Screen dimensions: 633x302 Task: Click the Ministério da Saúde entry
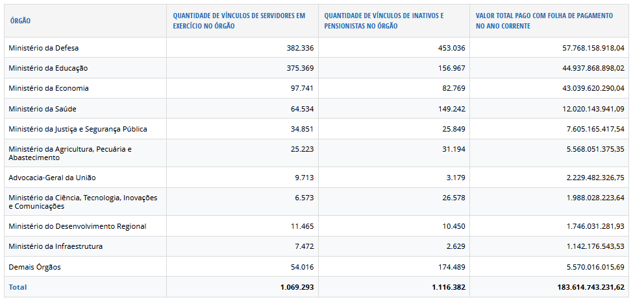42,109
